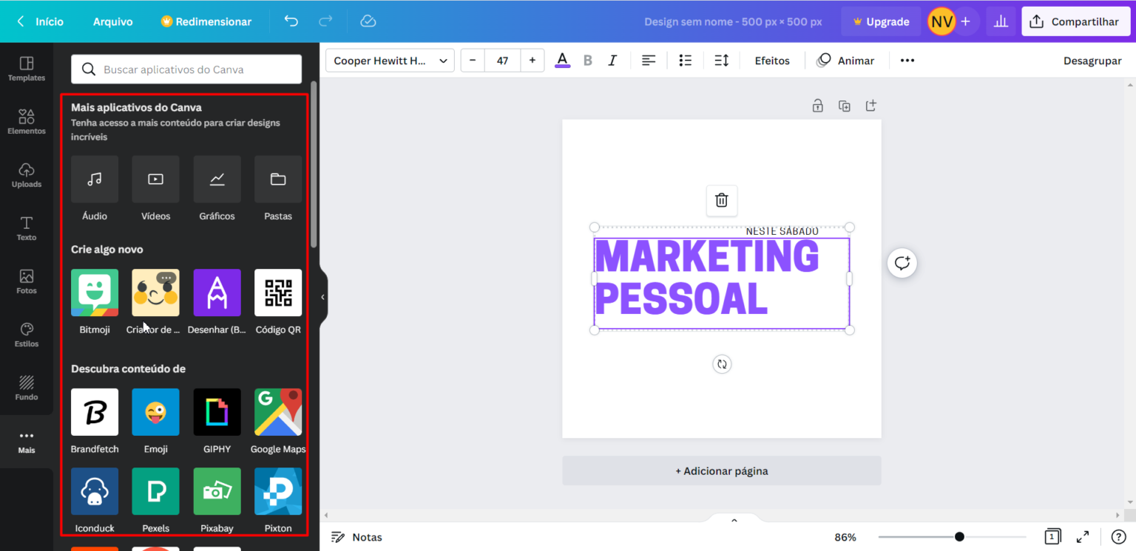Open the Desenhar (Beta) app
1136x551 pixels.
(x=217, y=292)
